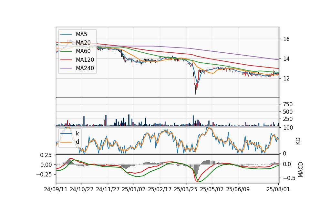Click the 25/06/09 date axis label
This screenshot has height=223, width=310.
(238, 189)
